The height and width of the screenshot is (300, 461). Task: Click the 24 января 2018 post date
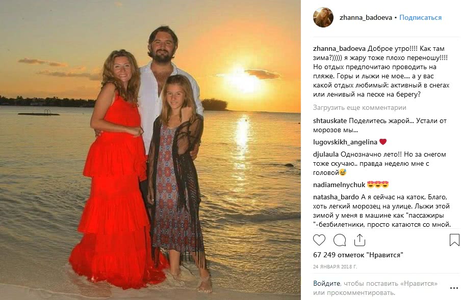point(335,266)
